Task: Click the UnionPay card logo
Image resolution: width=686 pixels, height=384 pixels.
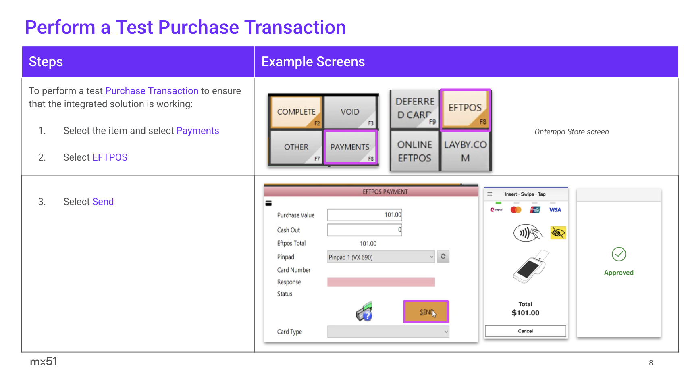Action: [535, 210]
